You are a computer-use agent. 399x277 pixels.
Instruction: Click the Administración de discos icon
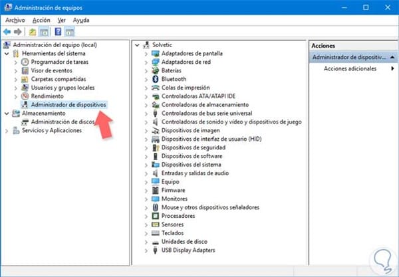25,122
